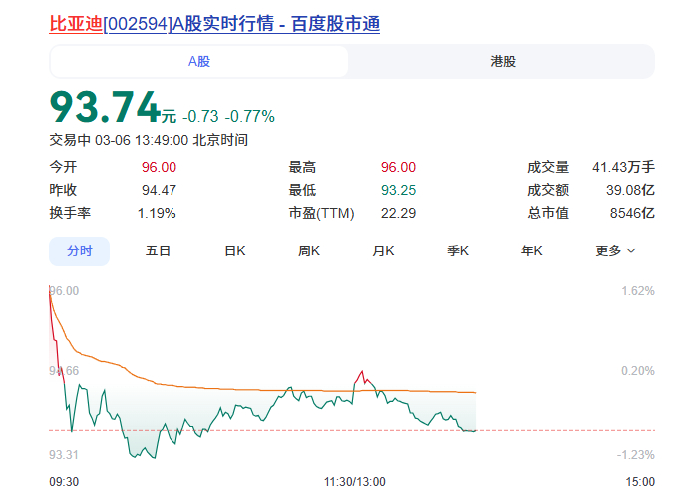690x498 pixels.
Task: Click the 93.31 chart axis label
Action: pos(64,454)
